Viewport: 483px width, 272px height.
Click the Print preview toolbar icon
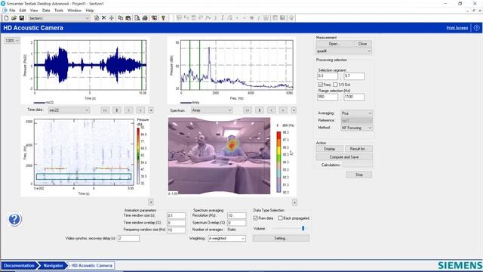137,18
